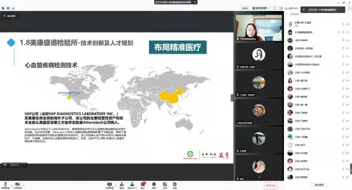Open emoji icon beside chat input
The image size is (352, 190).
(x=5, y=165)
